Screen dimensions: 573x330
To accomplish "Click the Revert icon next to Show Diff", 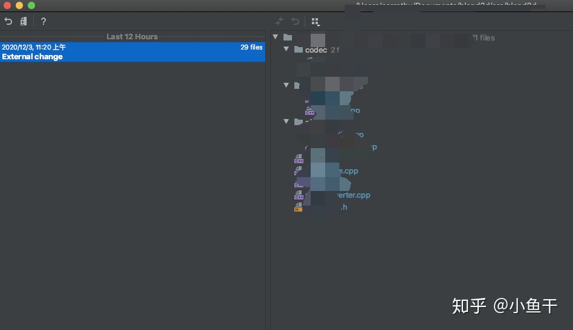I will point(296,21).
